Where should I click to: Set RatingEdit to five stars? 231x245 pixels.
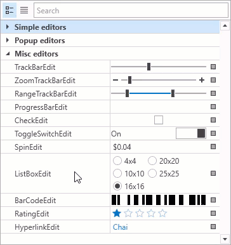(x=162, y=213)
